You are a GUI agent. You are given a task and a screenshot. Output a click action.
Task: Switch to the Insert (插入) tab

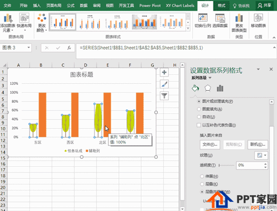point(37,6)
